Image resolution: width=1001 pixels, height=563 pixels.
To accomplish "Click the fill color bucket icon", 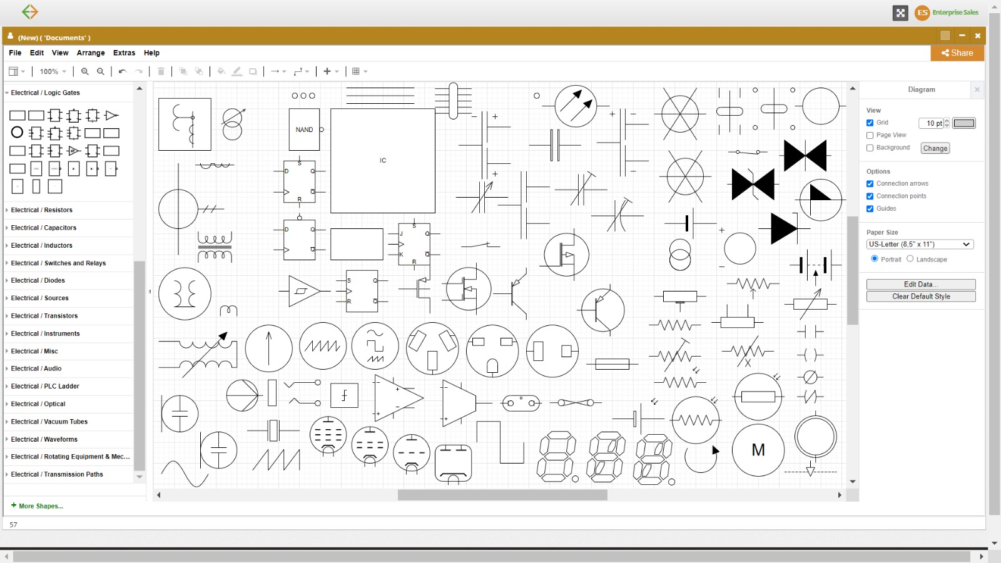I will [x=221, y=71].
